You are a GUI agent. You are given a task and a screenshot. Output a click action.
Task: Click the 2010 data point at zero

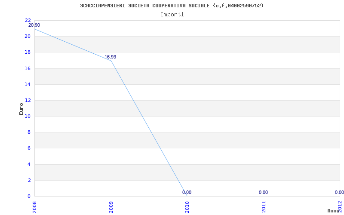click(187, 196)
